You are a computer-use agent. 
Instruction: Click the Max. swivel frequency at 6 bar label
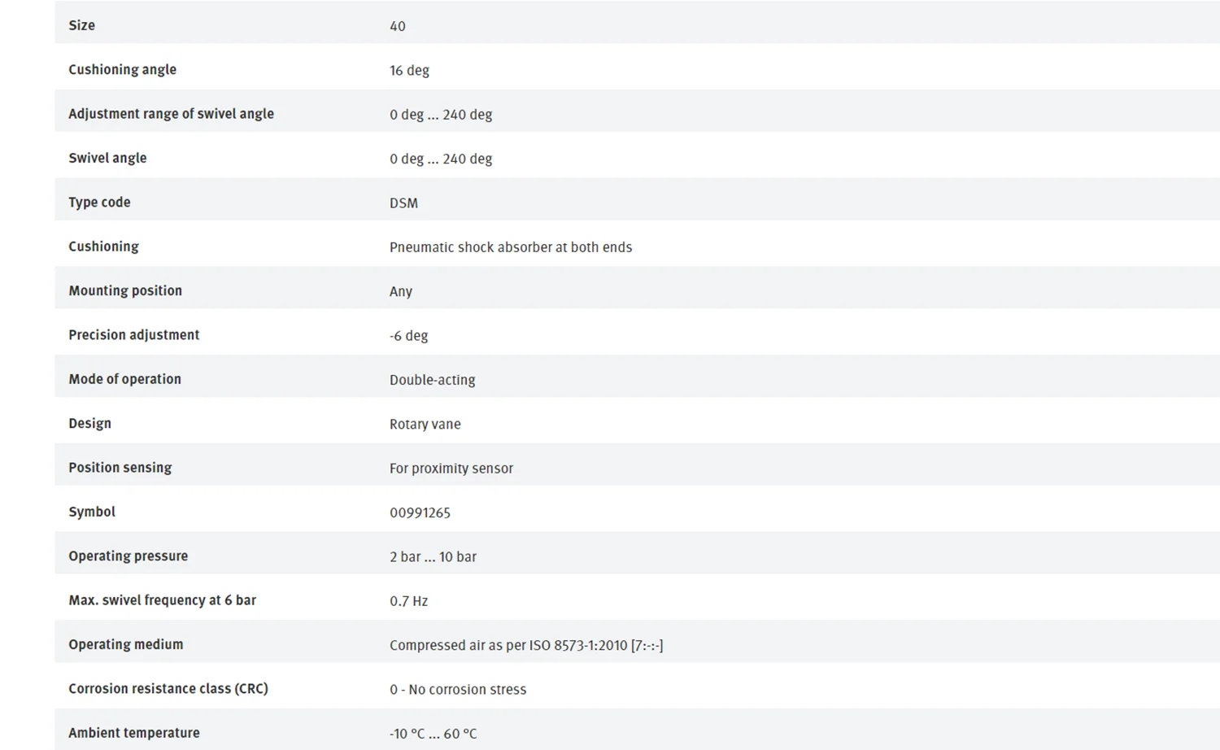pos(162,600)
